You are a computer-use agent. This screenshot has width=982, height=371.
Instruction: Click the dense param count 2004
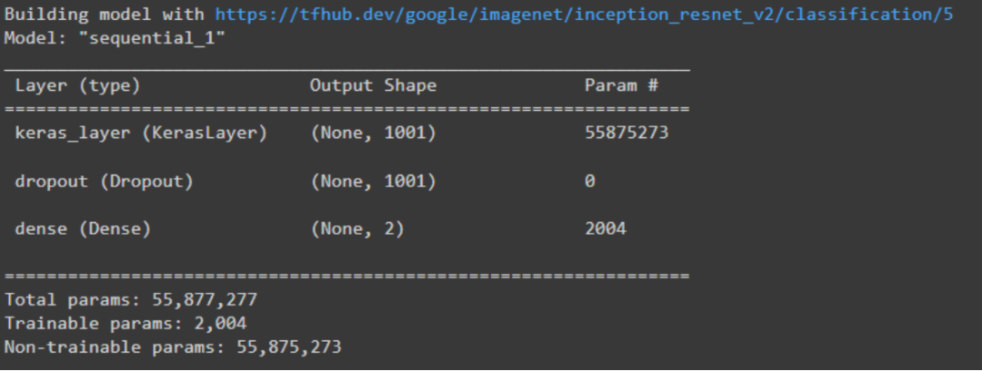pos(606,229)
